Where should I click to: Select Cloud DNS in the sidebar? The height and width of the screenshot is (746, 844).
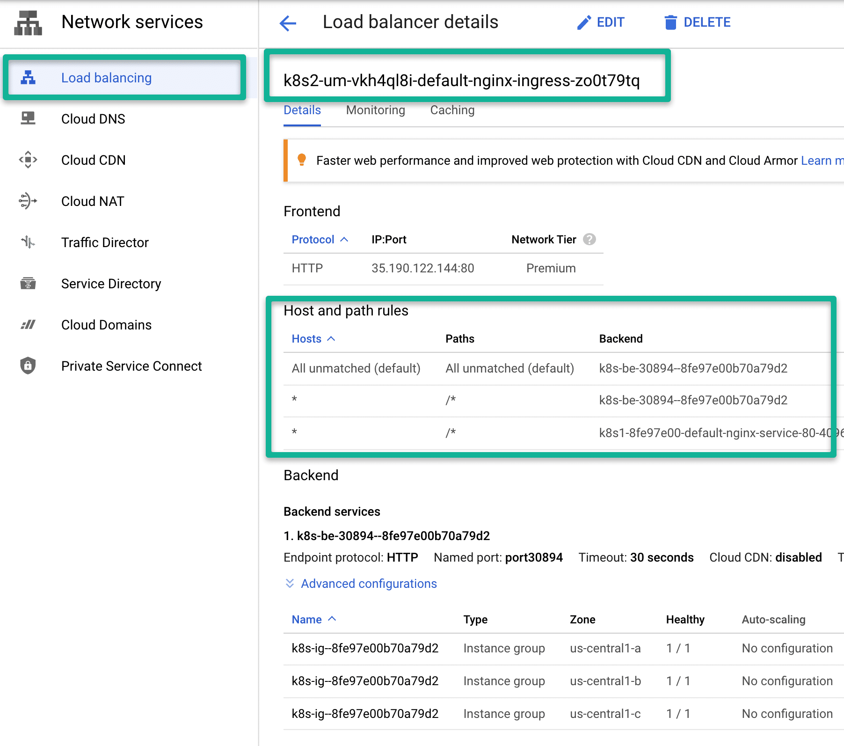pyautogui.click(x=93, y=119)
